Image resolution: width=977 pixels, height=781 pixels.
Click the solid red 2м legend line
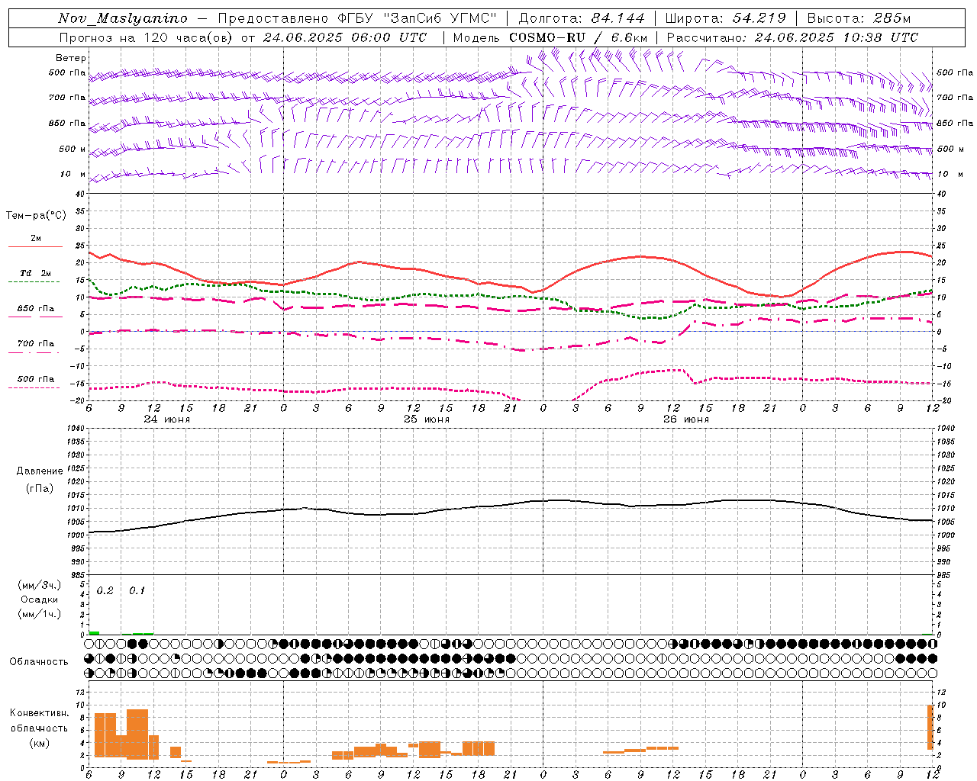click(35, 246)
